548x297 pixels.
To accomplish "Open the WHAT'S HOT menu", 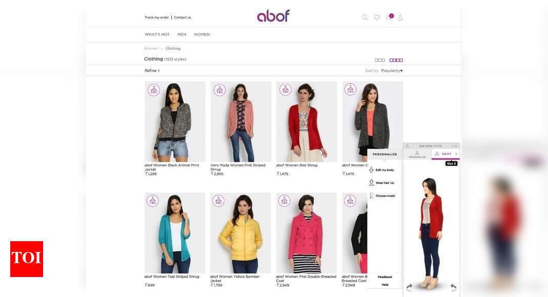I will pos(157,34).
